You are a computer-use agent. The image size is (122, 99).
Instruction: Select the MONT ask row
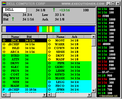[69, 40]
